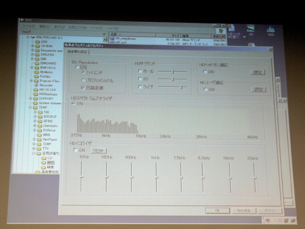Select the ハイエンド radio button
This screenshot has width=305, height=229.
(x=83, y=73)
